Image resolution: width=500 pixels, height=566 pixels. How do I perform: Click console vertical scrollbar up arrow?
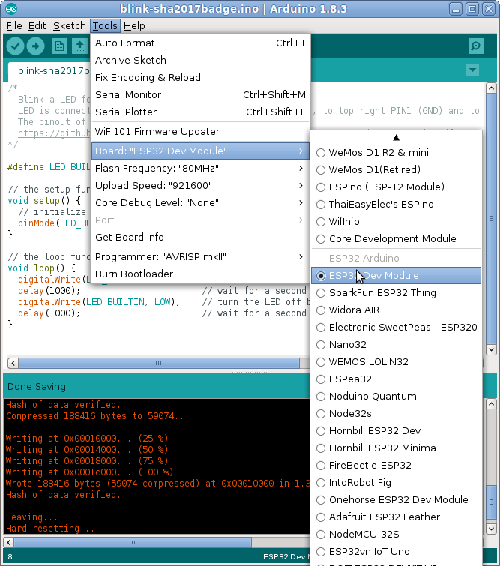491,404
